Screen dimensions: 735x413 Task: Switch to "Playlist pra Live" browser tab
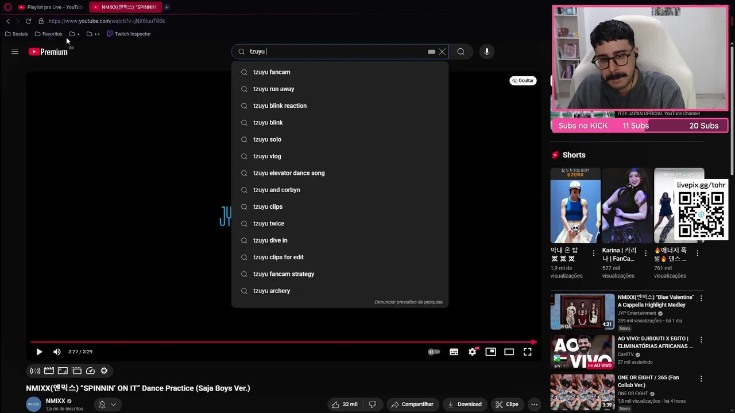coord(51,7)
